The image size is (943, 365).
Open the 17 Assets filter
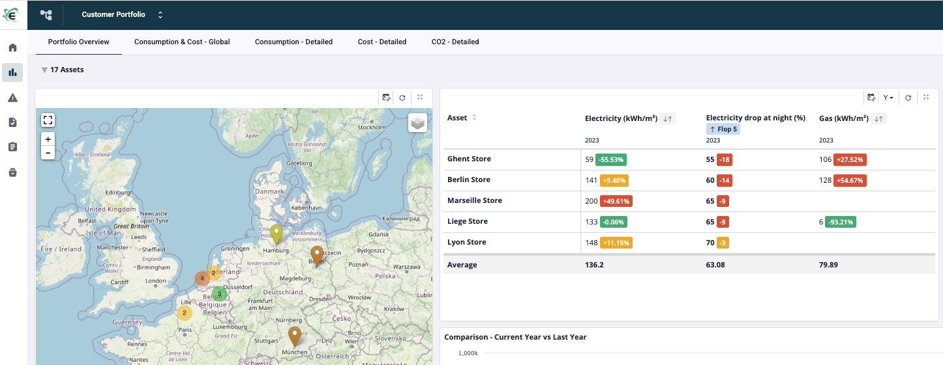(63, 70)
